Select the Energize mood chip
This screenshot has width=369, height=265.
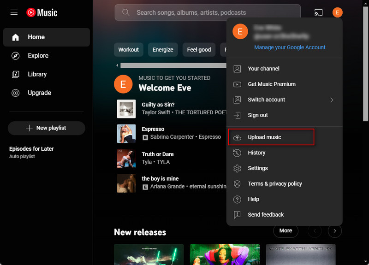click(163, 50)
